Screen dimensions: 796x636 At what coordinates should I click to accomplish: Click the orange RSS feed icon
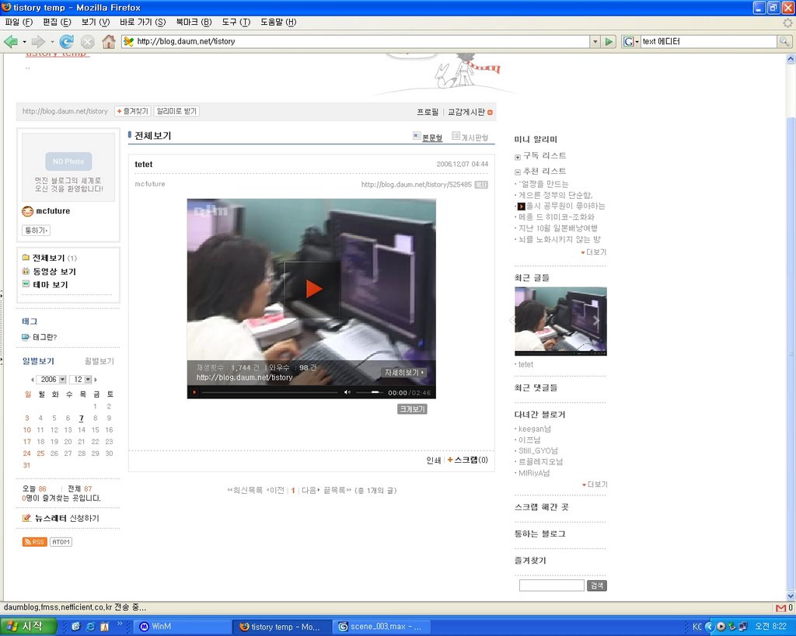pos(34,542)
